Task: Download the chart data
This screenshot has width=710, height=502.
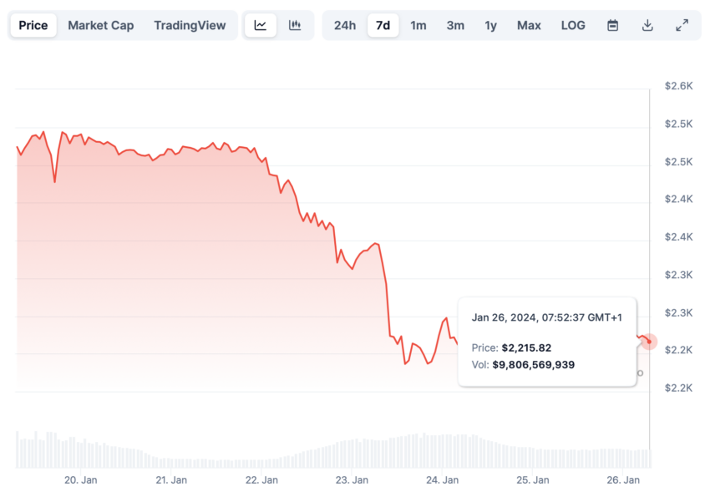Action: coord(647,25)
